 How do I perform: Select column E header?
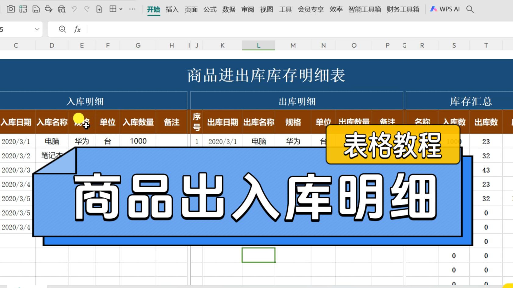pos(82,45)
